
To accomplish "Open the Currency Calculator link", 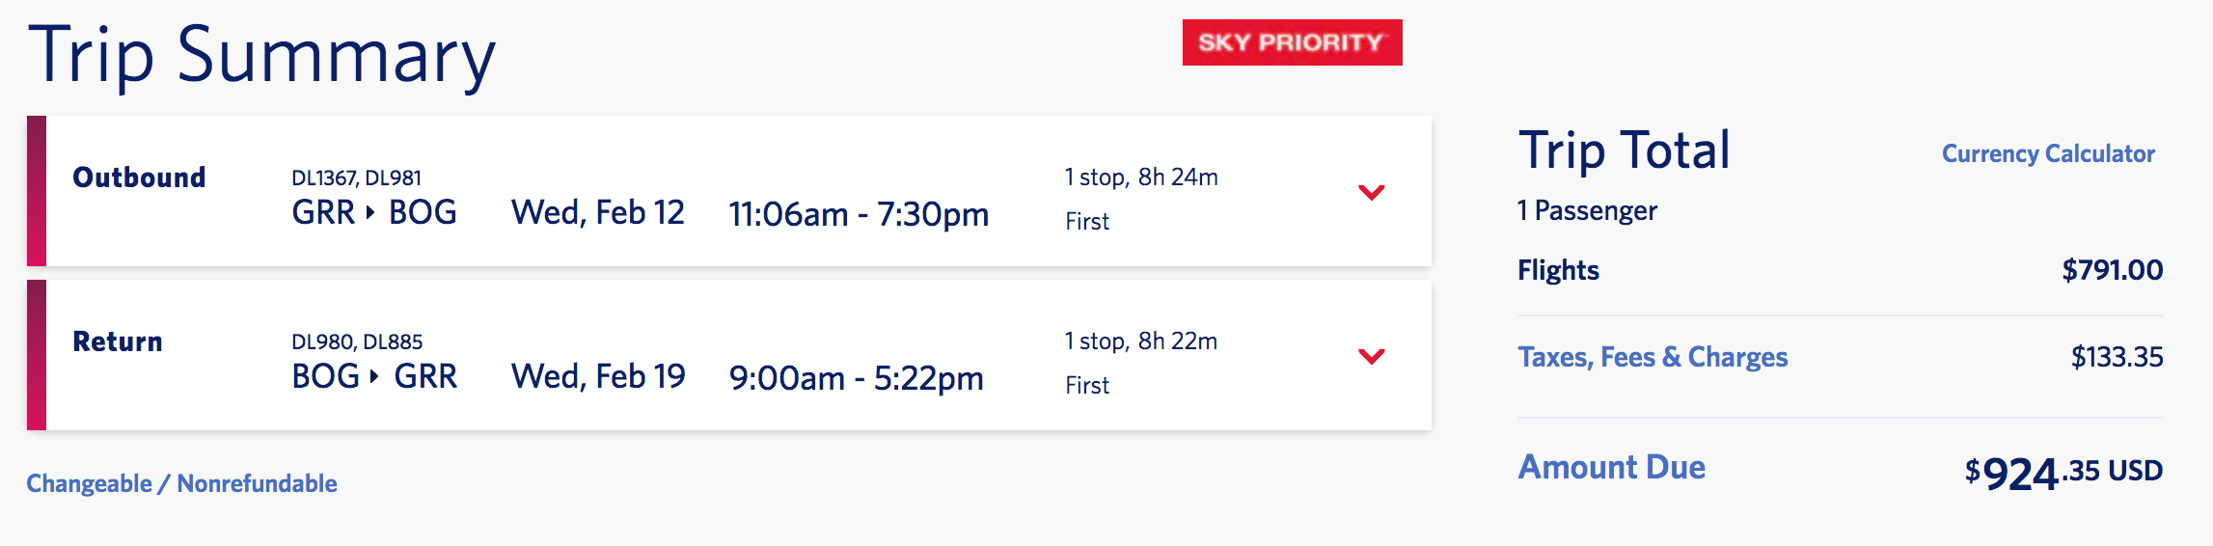I will pyautogui.click(x=2047, y=153).
